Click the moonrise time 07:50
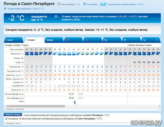This screenshot has width=164, height=127. click(71, 98)
